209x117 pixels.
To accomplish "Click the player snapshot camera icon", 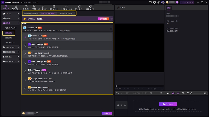I will coord(155,89).
